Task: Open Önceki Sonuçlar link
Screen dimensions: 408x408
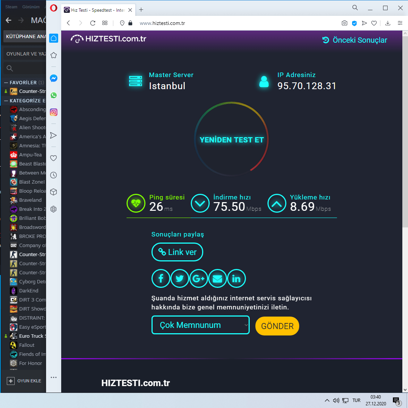Action: tap(355, 40)
